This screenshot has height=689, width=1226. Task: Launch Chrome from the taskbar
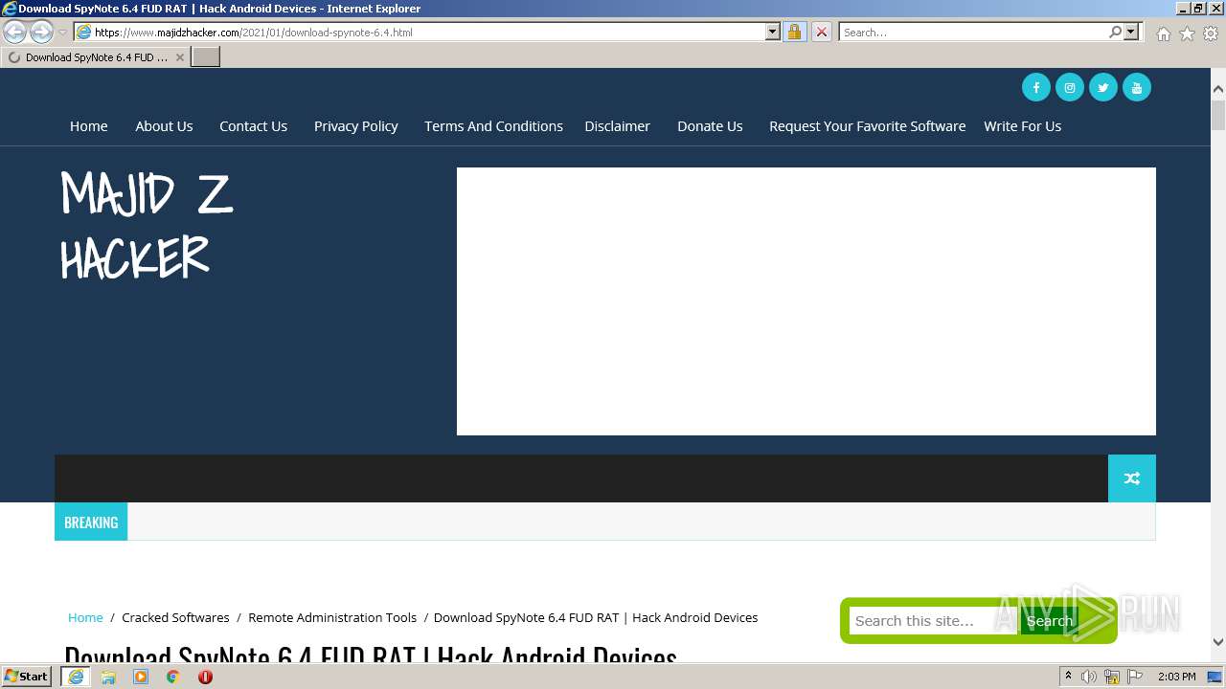(x=173, y=677)
